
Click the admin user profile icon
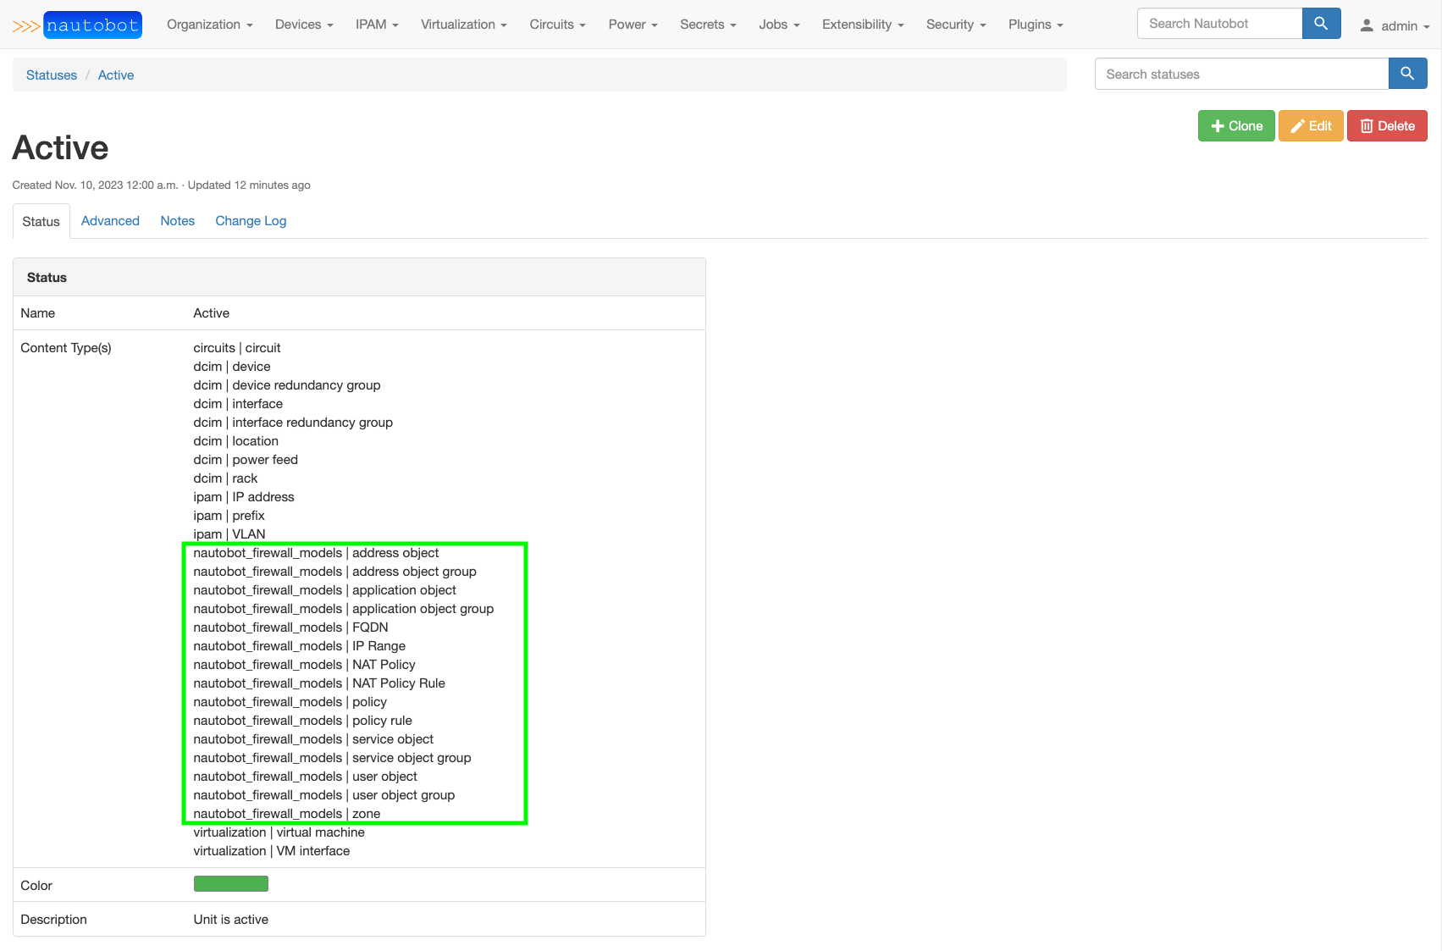pos(1367,25)
